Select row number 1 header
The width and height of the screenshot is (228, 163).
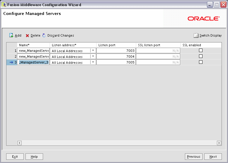tap(12, 51)
